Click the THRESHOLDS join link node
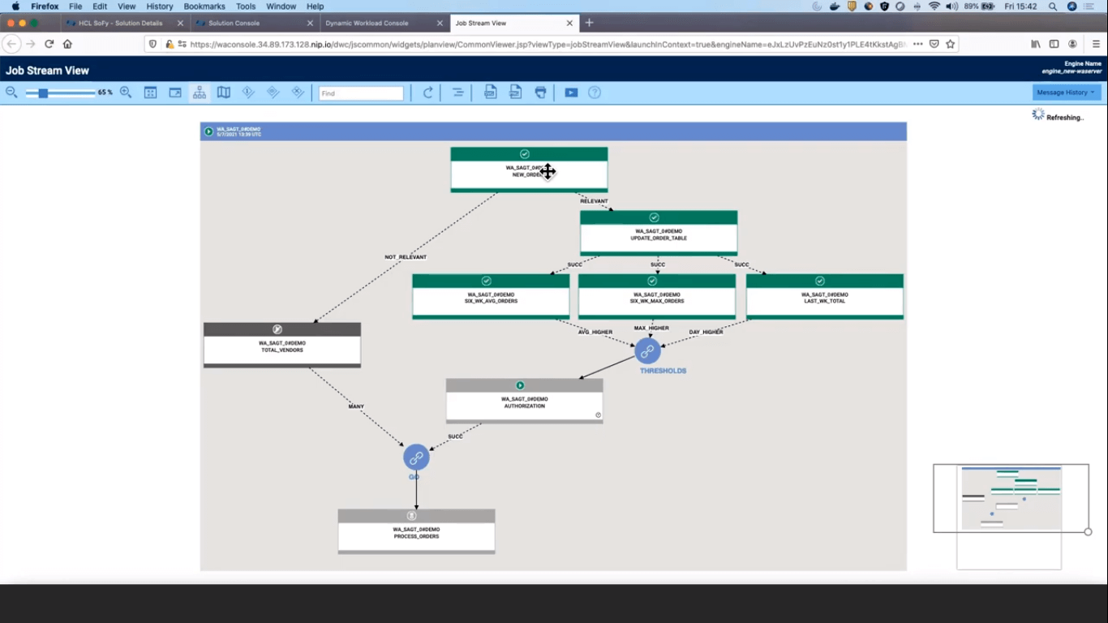 [647, 351]
